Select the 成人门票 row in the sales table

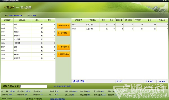[120, 25]
